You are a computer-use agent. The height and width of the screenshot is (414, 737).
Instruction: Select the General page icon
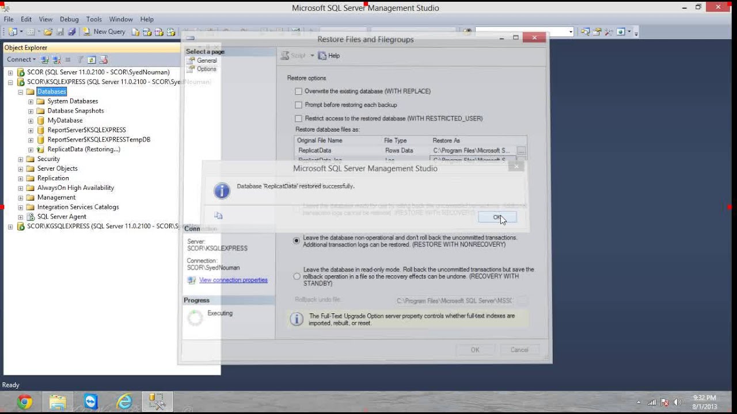[x=192, y=60]
